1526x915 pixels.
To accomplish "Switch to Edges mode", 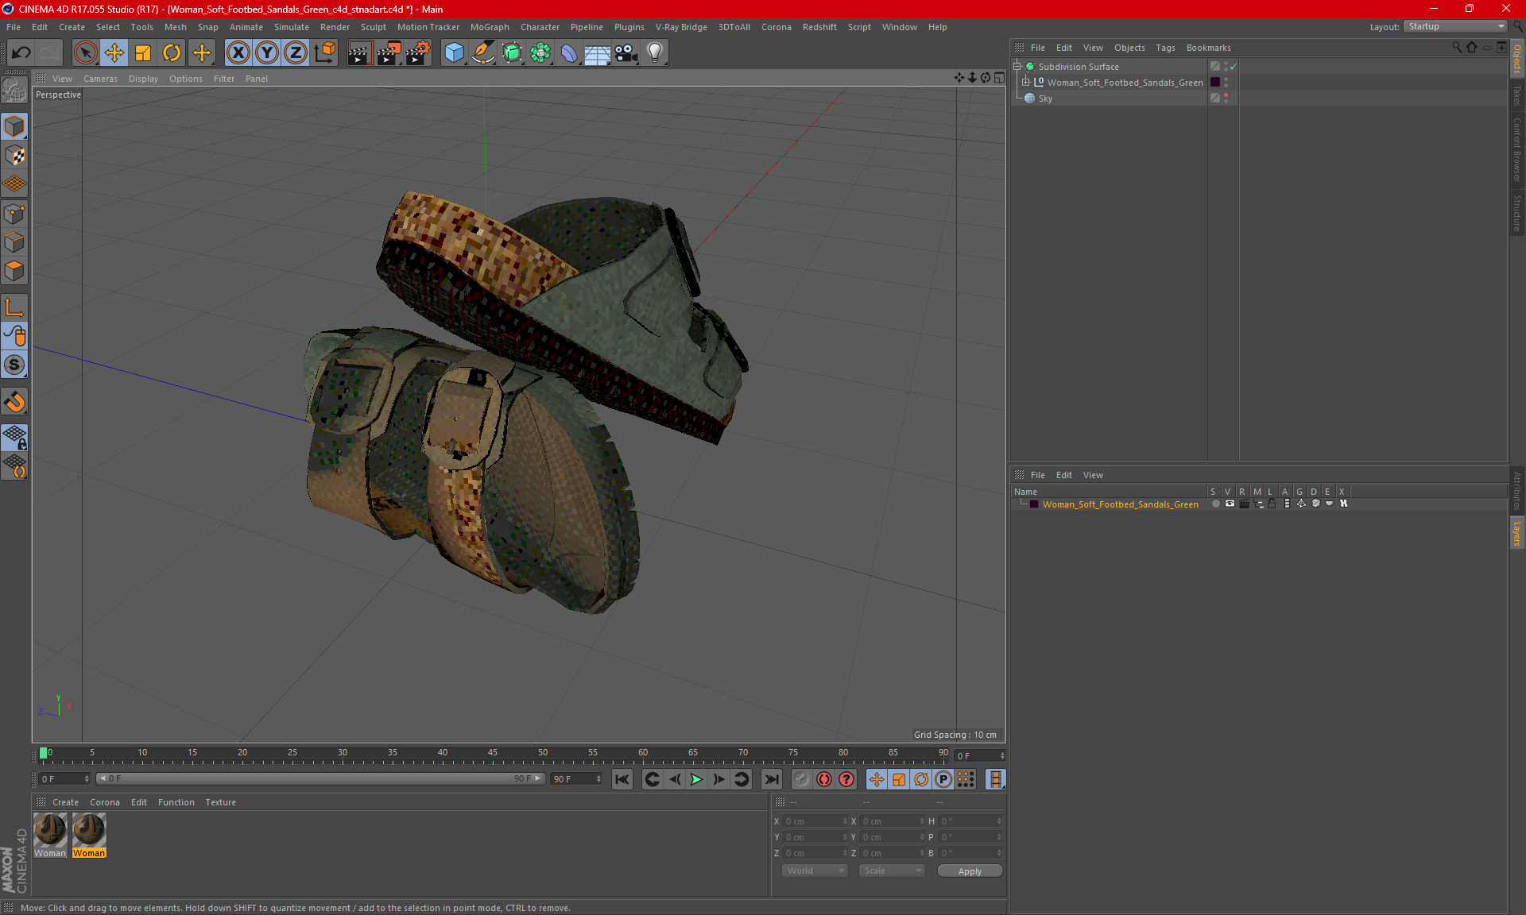I will click(x=14, y=242).
